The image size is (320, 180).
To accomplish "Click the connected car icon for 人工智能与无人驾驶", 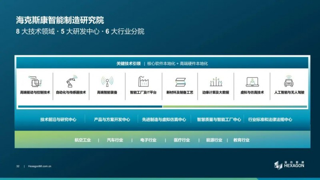I will (x=288, y=81).
